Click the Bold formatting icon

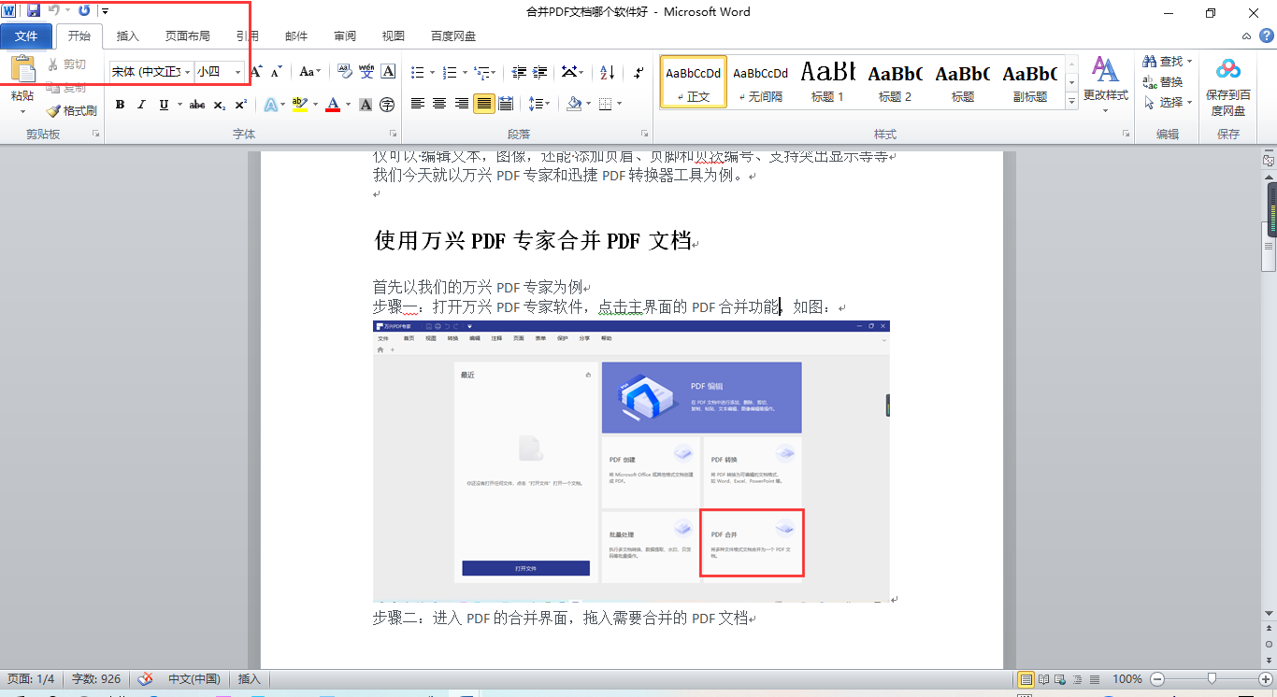point(120,105)
